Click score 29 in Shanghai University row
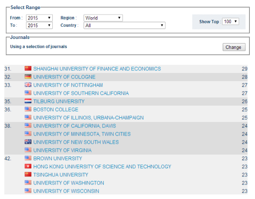Screen dimensions: 255x199 click(x=245, y=69)
